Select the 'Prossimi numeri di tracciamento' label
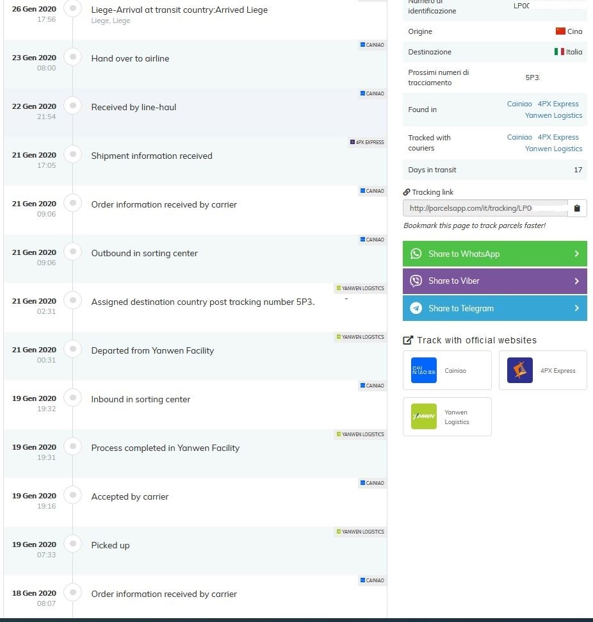 click(438, 78)
